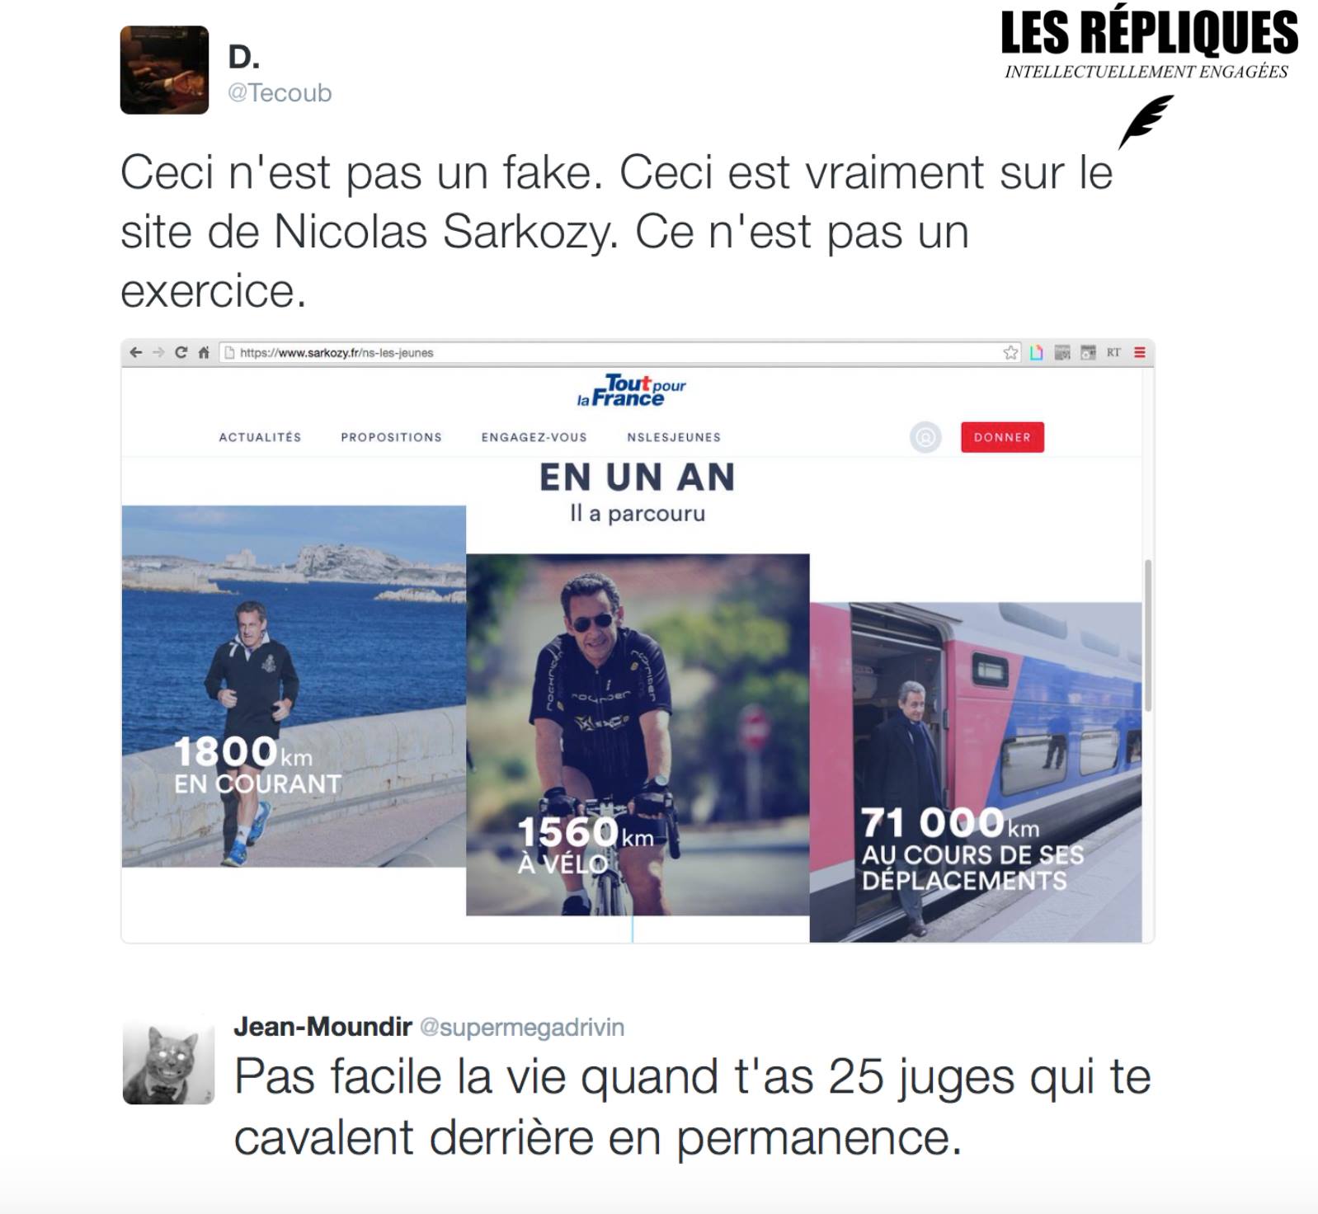Click the RT extension icon
The image size is (1318, 1214).
tap(1113, 352)
